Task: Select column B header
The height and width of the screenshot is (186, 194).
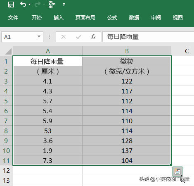Action: pos(127,51)
